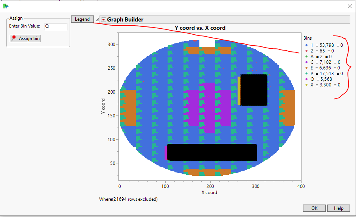Click the 'Y coord' axis label
The height and width of the screenshot is (217, 356).
[103, 106]
